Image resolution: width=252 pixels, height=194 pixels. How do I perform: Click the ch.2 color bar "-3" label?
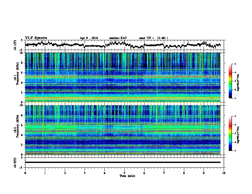234,116
